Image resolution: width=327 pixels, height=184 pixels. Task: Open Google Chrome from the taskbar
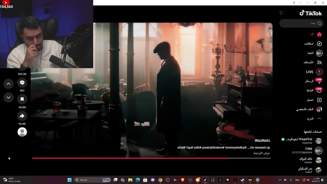(160, 180)
